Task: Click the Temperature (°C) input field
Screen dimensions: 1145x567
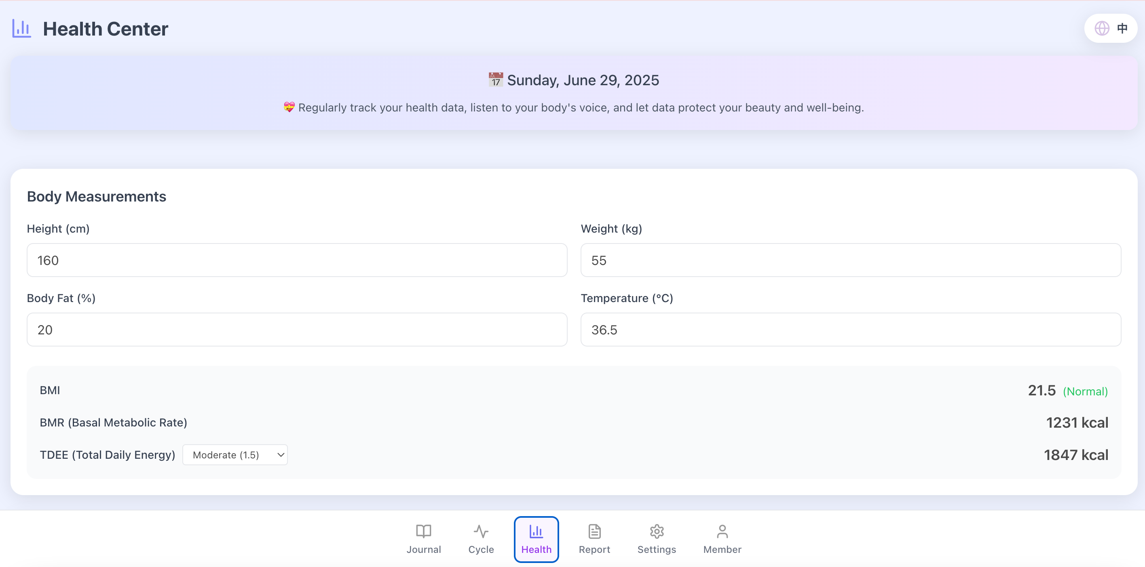Action: coord(850,330)
